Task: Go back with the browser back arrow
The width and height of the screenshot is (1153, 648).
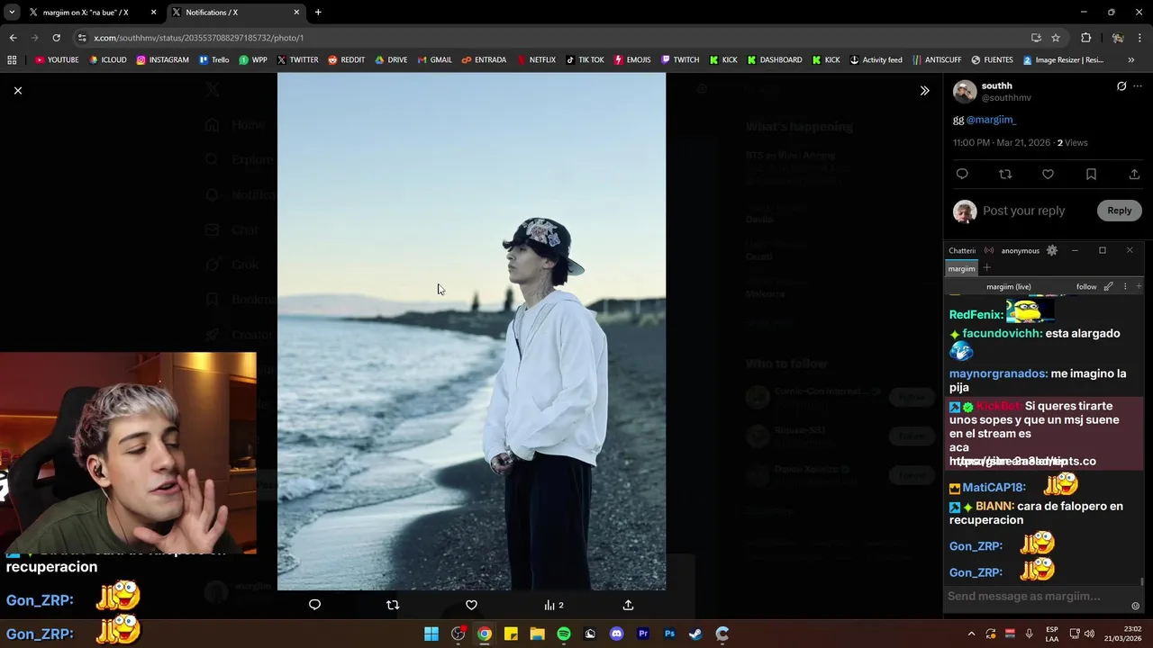Action: (13, 38)
